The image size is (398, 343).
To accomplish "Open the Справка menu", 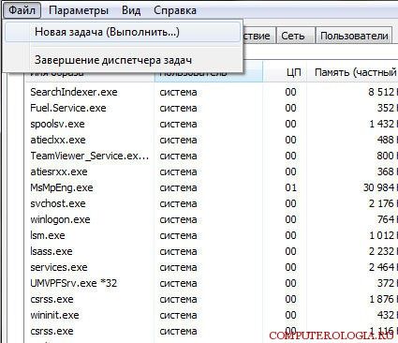I will [175, 10].
